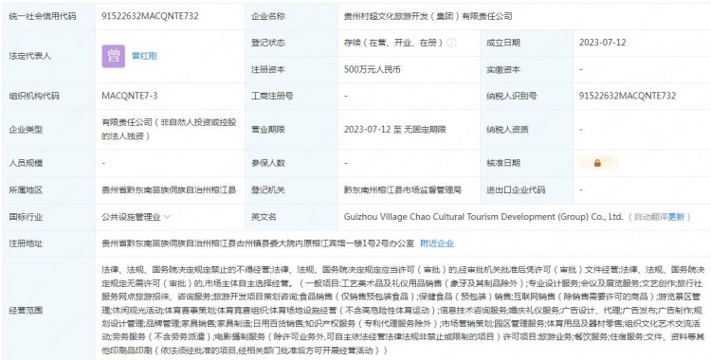Click the 所属地区 value 贵州省黔东南苗族侗族自治州榕江县
This screenshot has width=711, height=360.
(x=169, y=190)
